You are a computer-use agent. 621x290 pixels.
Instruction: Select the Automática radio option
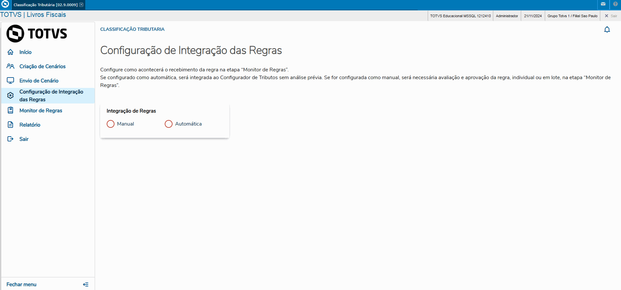(x=169, y=124)
